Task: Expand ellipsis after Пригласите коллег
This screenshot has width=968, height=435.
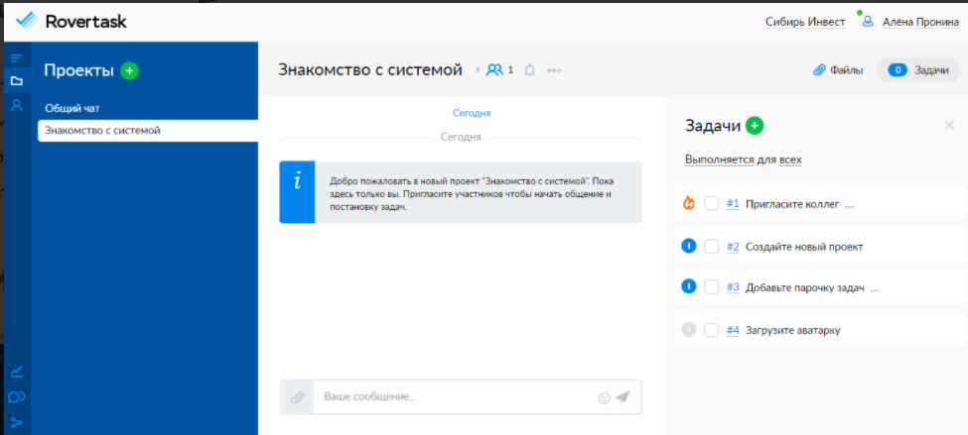Action: point(850,205)
